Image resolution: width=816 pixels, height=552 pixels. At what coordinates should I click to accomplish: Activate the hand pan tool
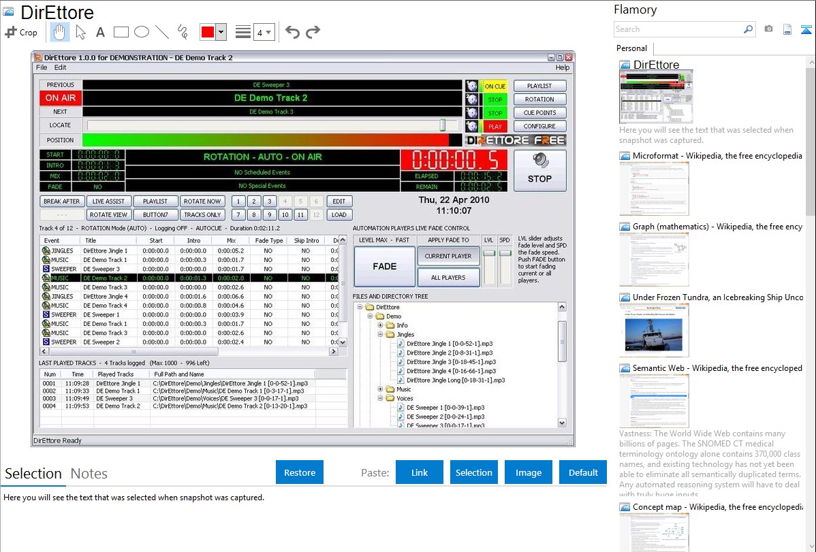pos(59,32)
